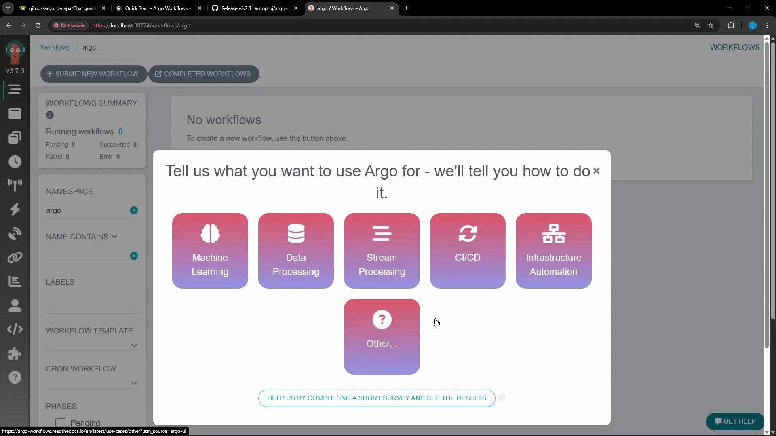This screenshot has width=776, height=436.
Task: Clear the name contains filter
Action: click(134, 256)
